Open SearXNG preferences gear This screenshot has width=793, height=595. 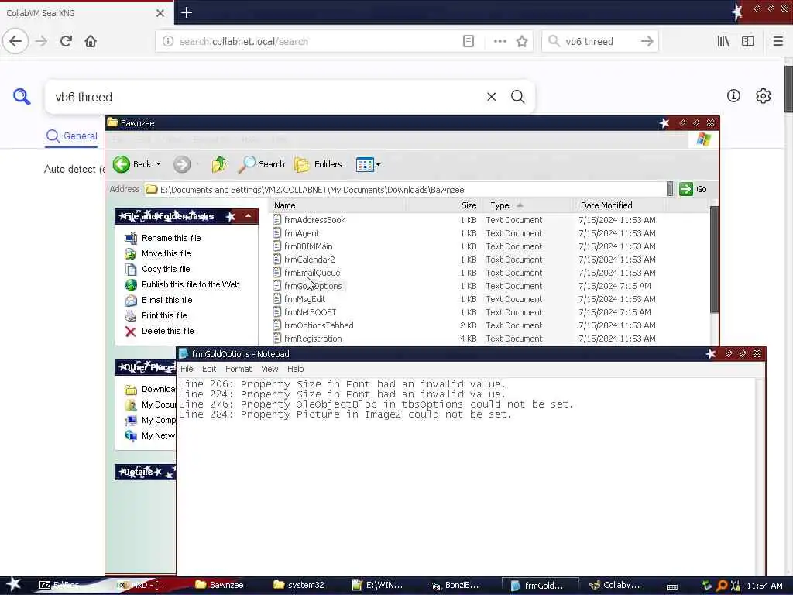click(763, 95)
